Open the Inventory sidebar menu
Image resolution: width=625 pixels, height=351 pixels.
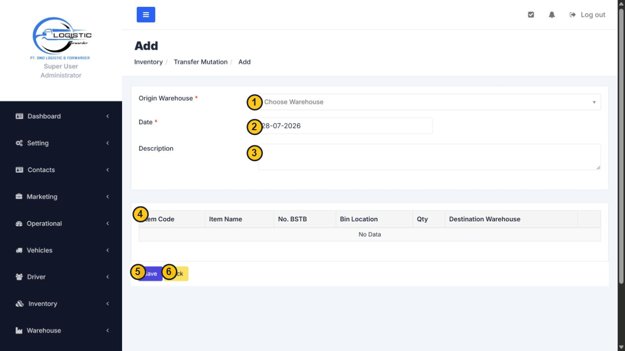61,304
